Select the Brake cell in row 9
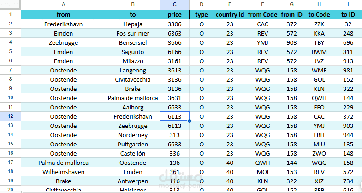 click(133, 89)
